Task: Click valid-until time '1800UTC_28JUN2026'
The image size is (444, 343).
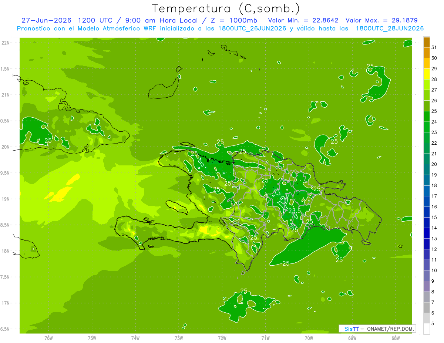Action: 390,28
